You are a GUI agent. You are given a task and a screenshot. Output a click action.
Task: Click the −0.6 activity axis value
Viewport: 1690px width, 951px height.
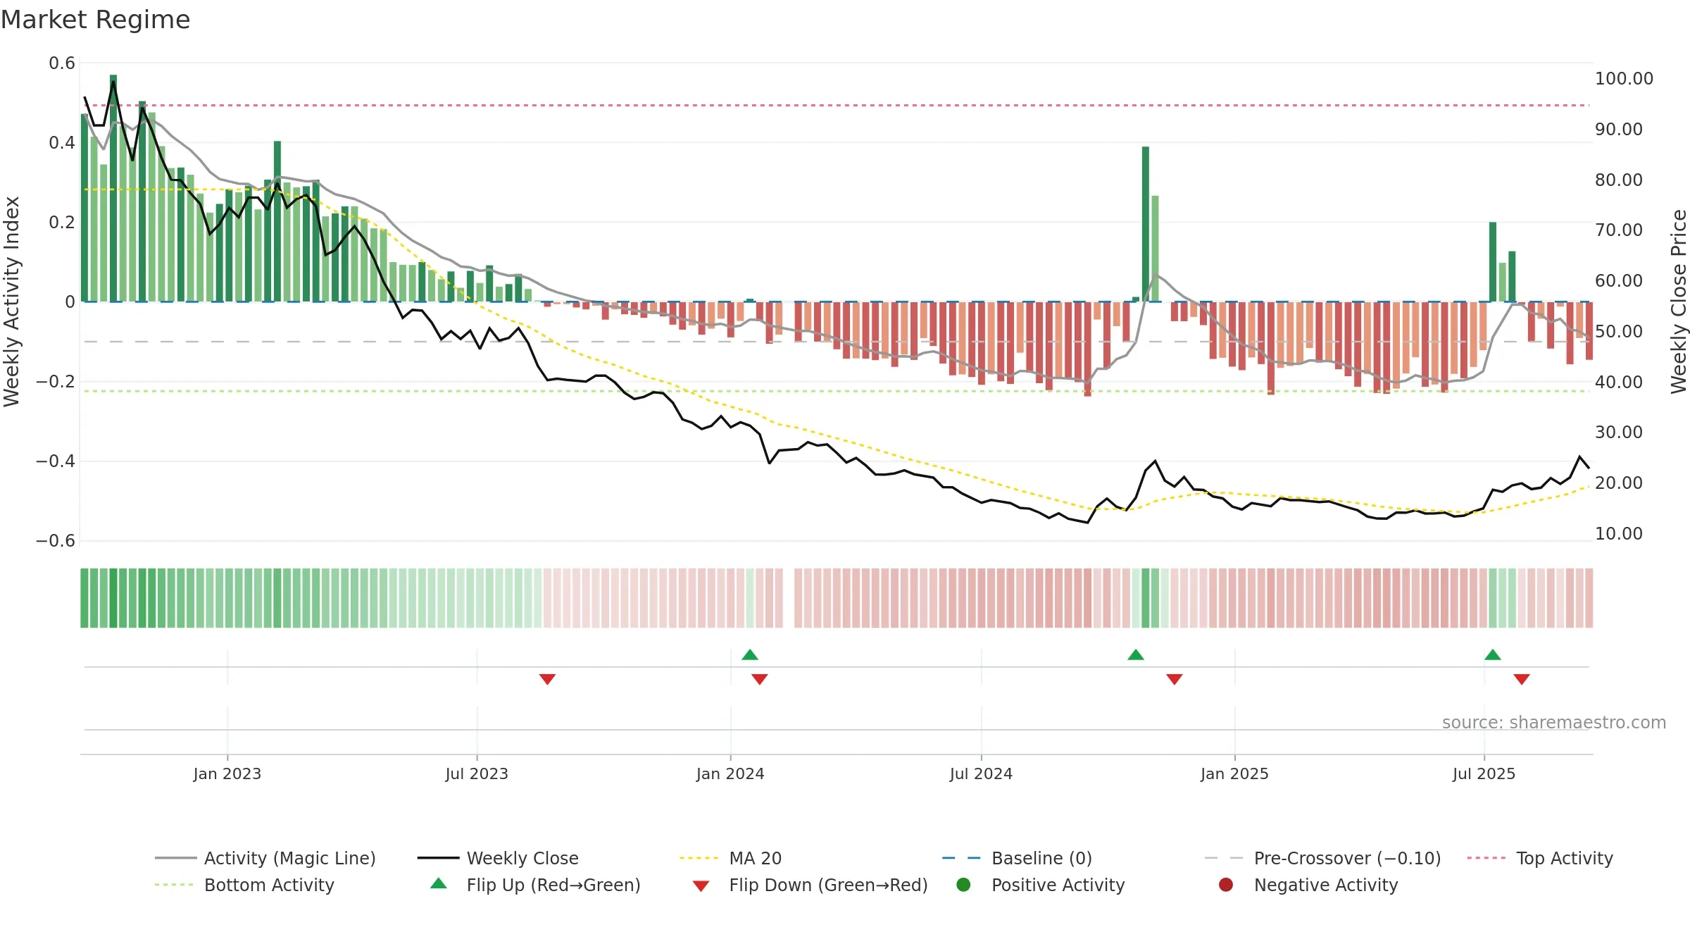56,541
